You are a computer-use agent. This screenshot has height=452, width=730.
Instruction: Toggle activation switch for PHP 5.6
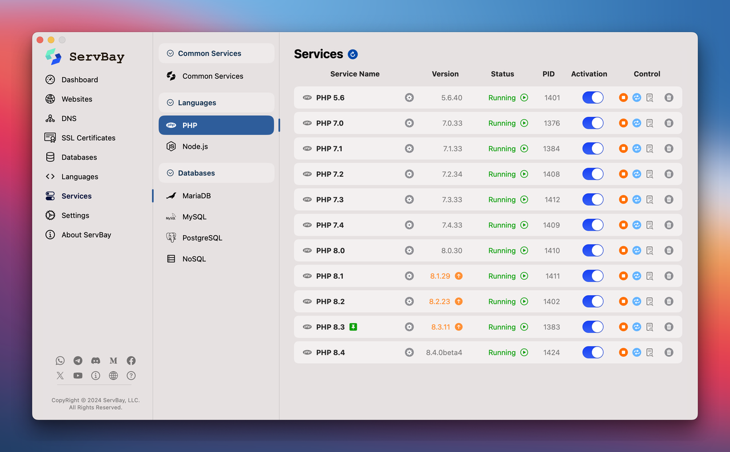click(x=593, y=97)
